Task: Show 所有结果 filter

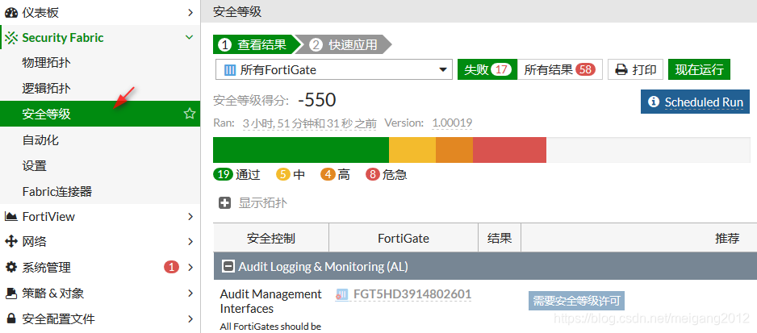Action: click(559, 69)
